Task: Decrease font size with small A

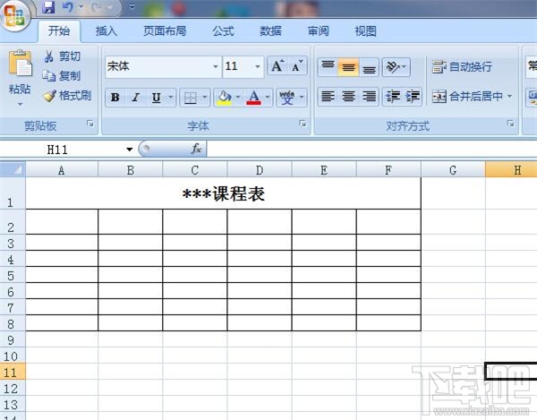Action: coord(297,65)
